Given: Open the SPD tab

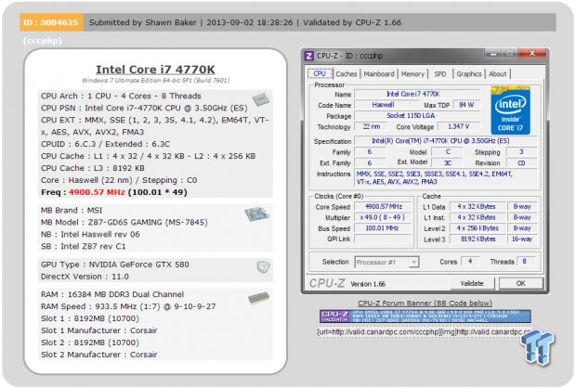Looking at the screenshot, I should coord(440,73).
